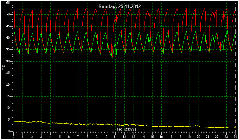Click the lowest green dip near hour 11
239x140 pixels.
coord(112,58)
